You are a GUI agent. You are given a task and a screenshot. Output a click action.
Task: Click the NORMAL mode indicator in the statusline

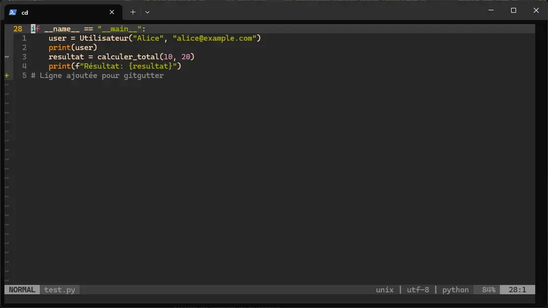click(x=21, y=289)
